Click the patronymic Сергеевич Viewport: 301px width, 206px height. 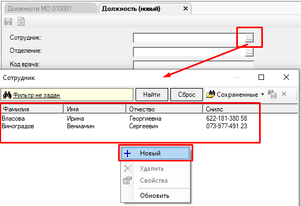(x=144, y=126)
